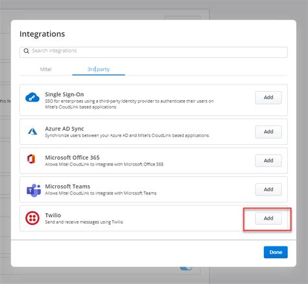Focus the Search integrations field

[x=153, y=52]
